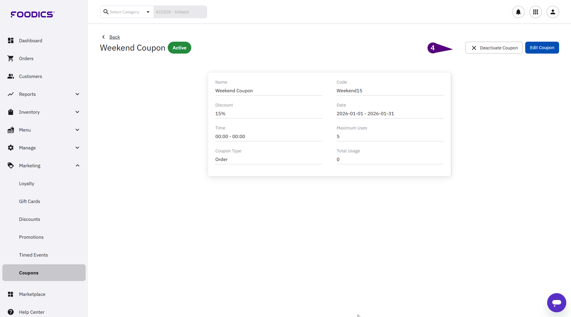Click the Orders cart icon
The image size is (571, 317).
(x=11, y=58)
